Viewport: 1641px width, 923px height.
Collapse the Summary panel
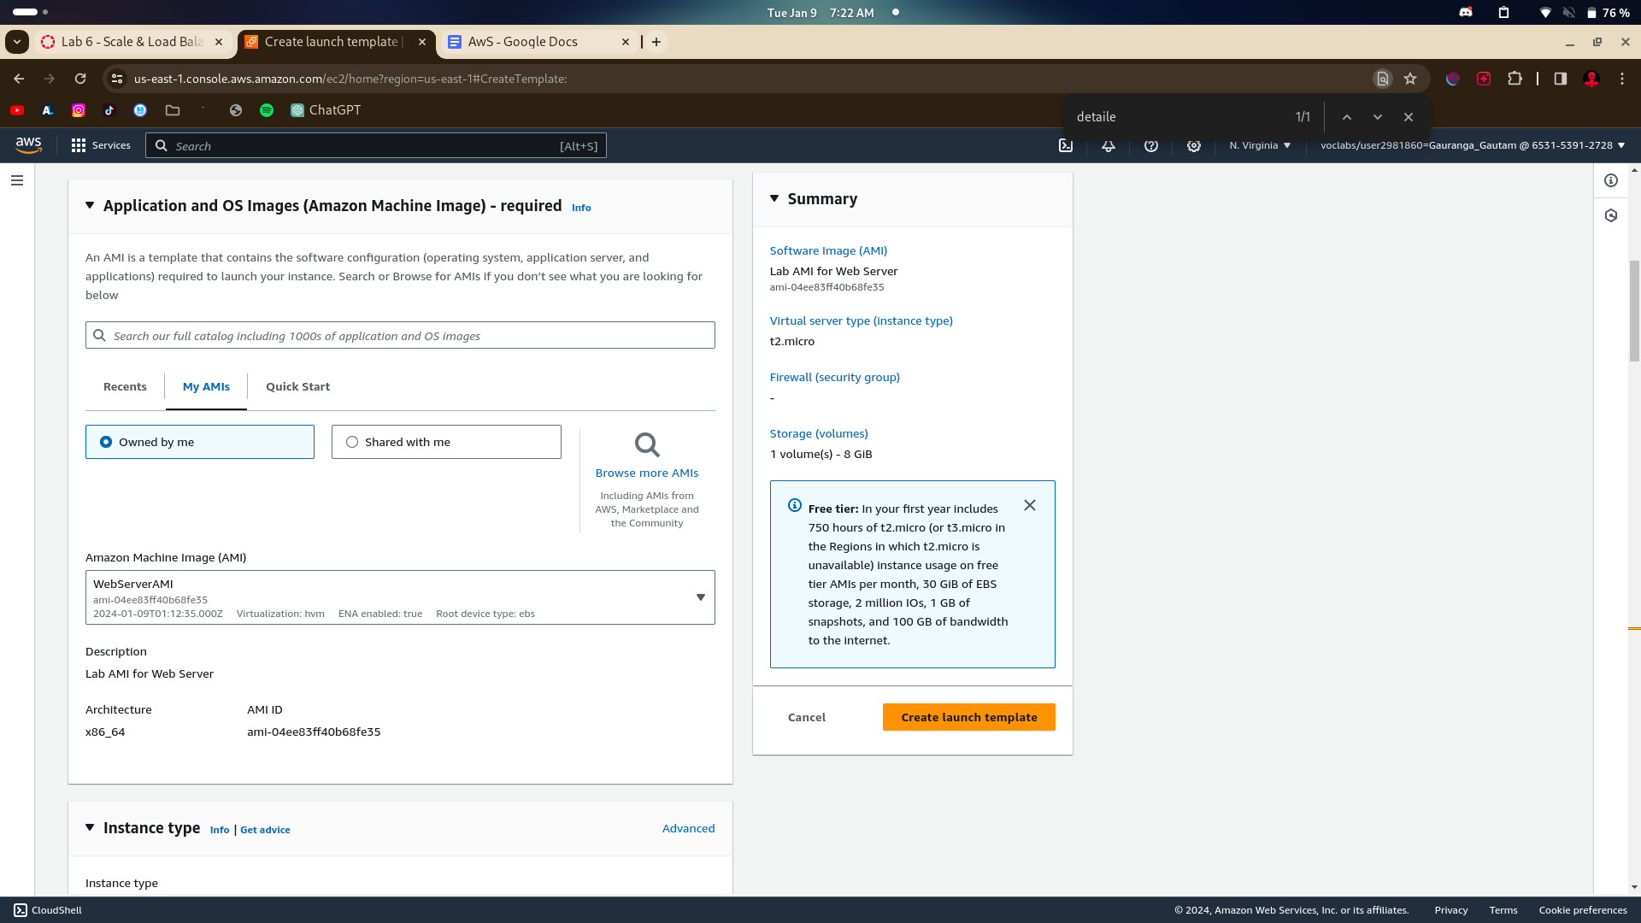774,198
